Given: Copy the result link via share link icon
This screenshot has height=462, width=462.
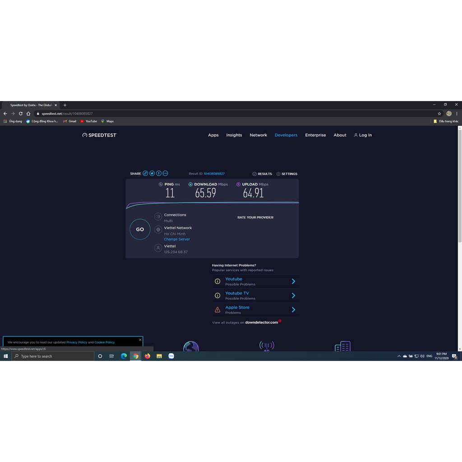Looking at the screenshot, I should [145, 173].
